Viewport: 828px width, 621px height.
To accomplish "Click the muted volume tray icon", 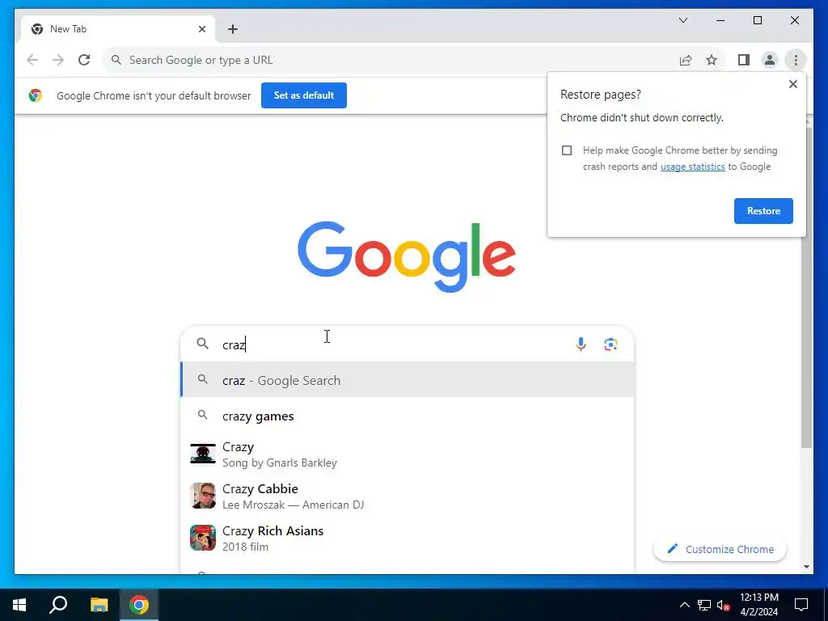I will pyautogui.click(x=724, y=605).
